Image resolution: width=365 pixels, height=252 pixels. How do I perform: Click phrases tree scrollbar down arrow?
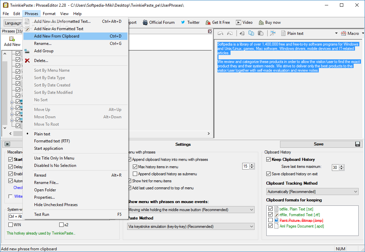click(5, 128)
